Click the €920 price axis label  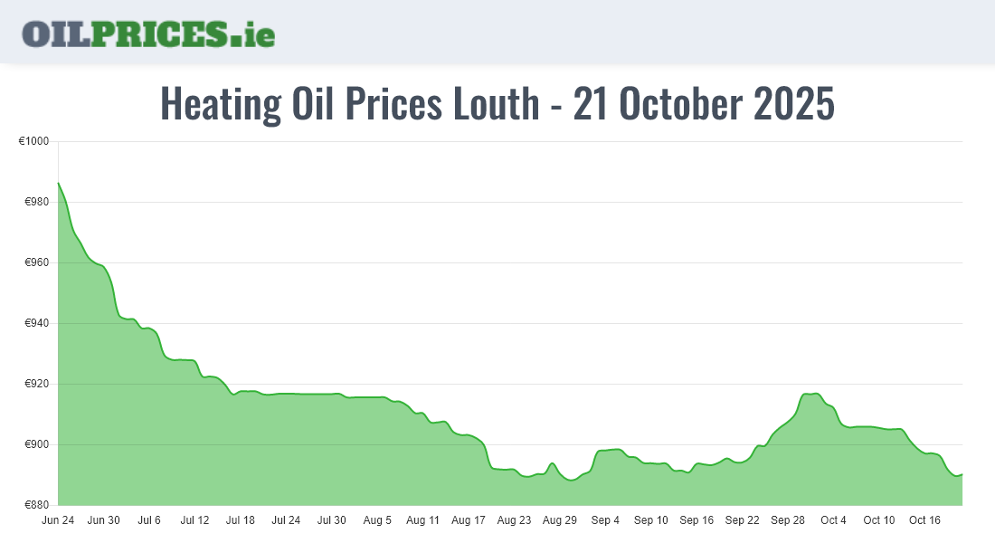(x=36, y=385)
